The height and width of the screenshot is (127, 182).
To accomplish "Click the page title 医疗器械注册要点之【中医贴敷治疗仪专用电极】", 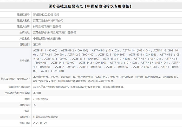I will [90, 6].
